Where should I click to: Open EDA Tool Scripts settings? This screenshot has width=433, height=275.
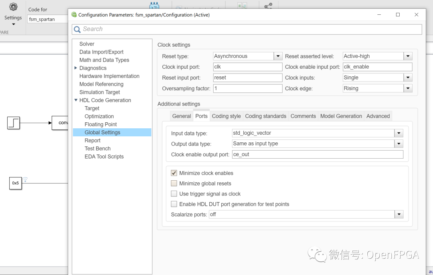pyautogui.click(x=104, y=157)
